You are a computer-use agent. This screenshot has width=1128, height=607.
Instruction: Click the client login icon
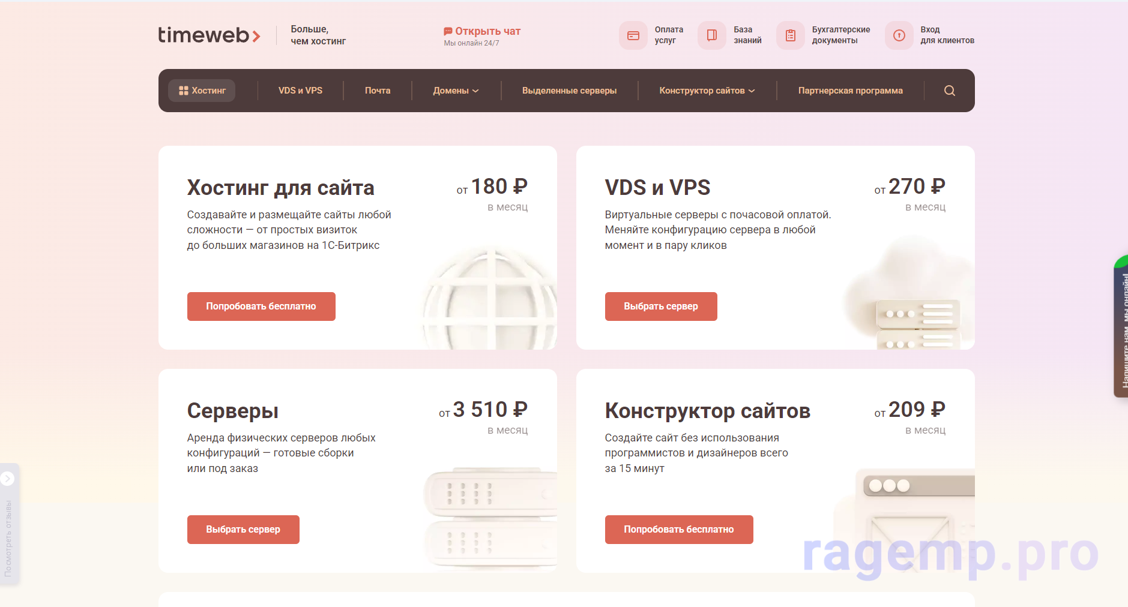pyautogui.click(x=899, y=35)
